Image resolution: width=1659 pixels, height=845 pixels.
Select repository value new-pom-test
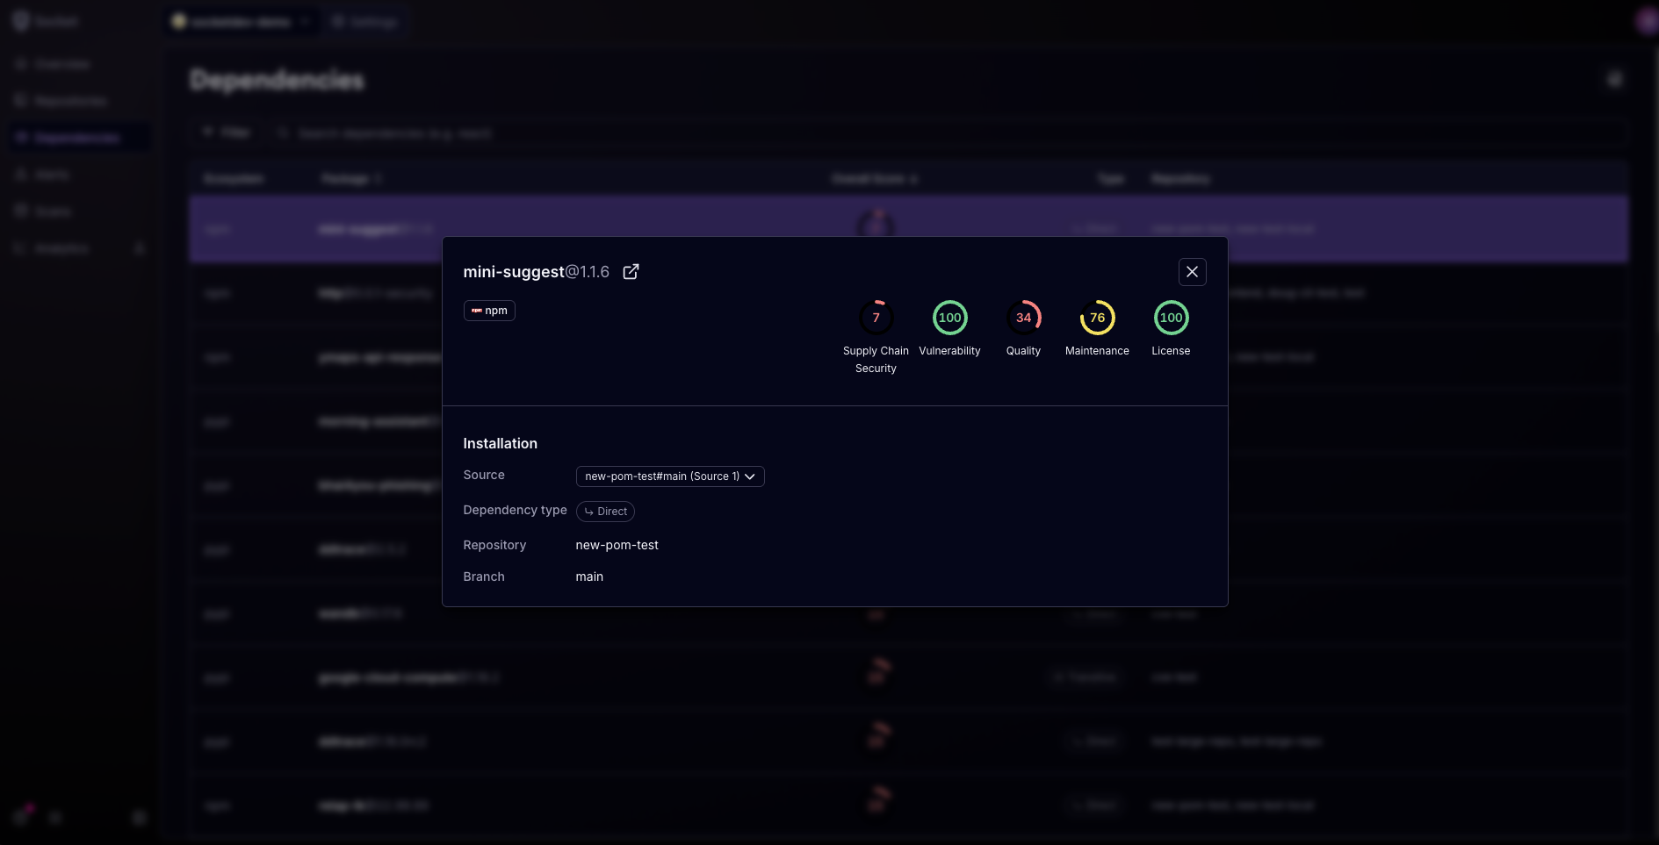point(617,545)
